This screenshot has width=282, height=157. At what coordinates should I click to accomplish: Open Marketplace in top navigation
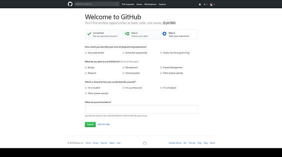(x=150, y=4)
